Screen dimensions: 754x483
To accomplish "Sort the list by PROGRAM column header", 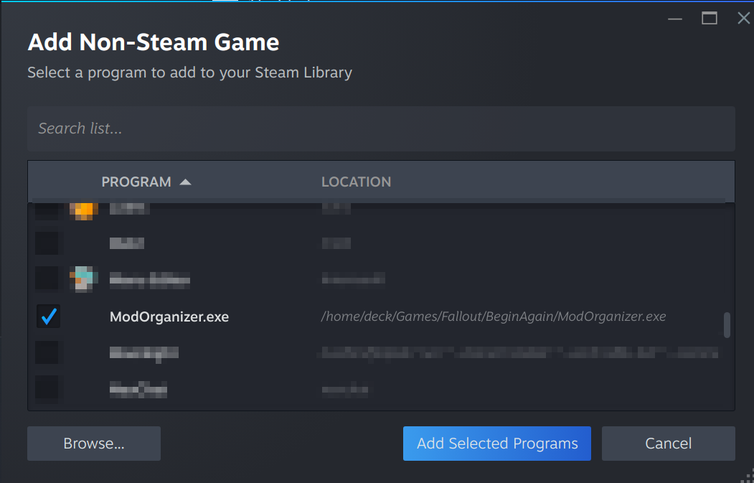I will [x=136, y=182].
